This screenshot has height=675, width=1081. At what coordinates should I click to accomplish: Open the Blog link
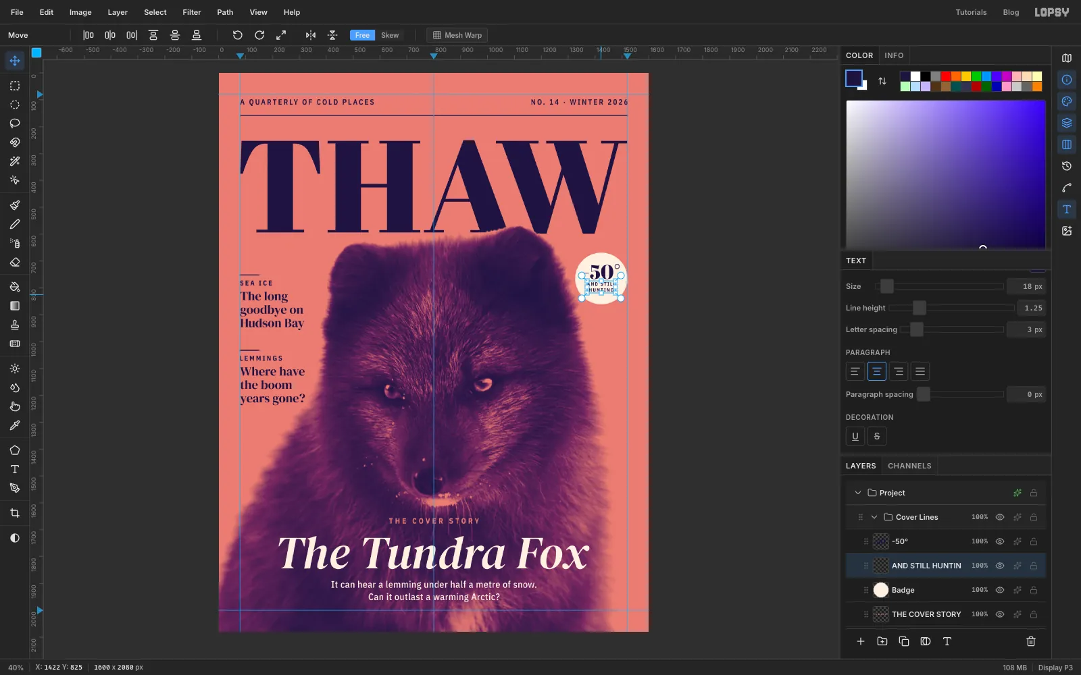pos(1011,12)
